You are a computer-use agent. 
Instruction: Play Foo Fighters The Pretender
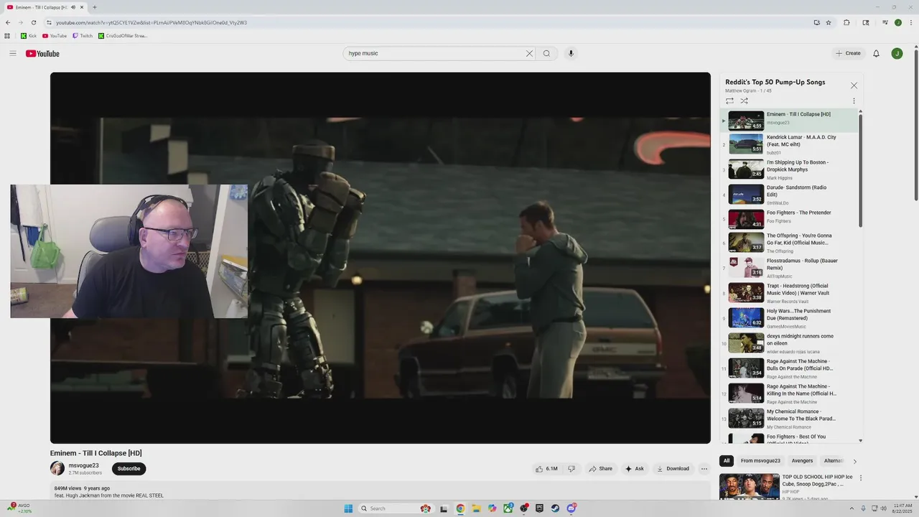click(789, 220)
